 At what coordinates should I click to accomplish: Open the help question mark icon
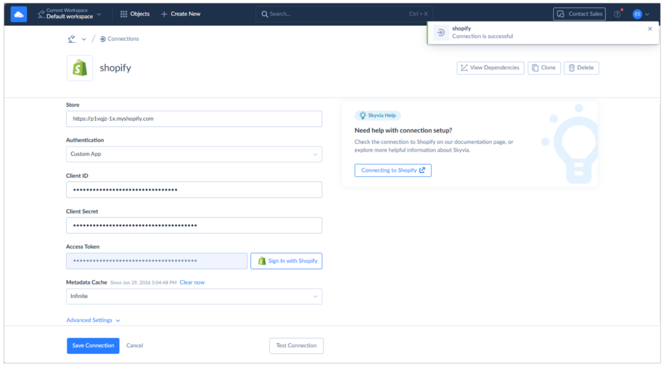point(617,14)
